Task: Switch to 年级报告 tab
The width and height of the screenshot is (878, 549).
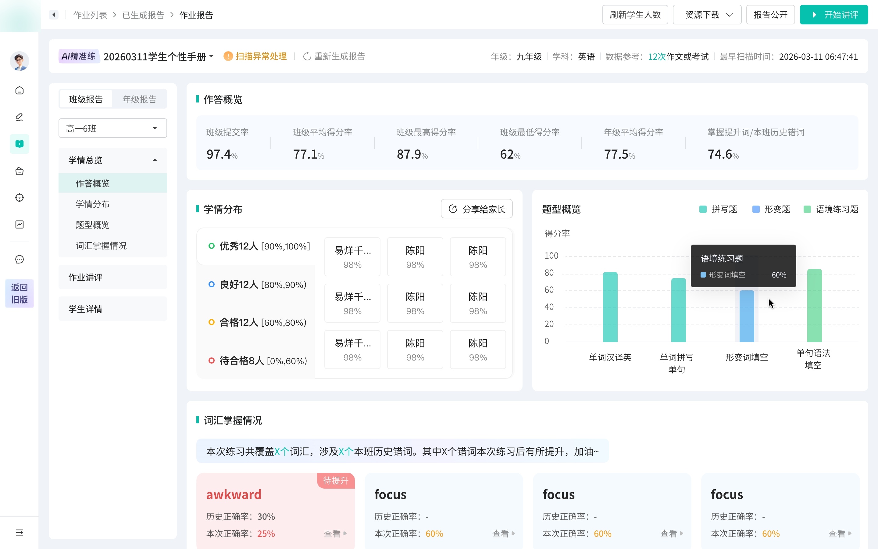Action: [139, 99]
